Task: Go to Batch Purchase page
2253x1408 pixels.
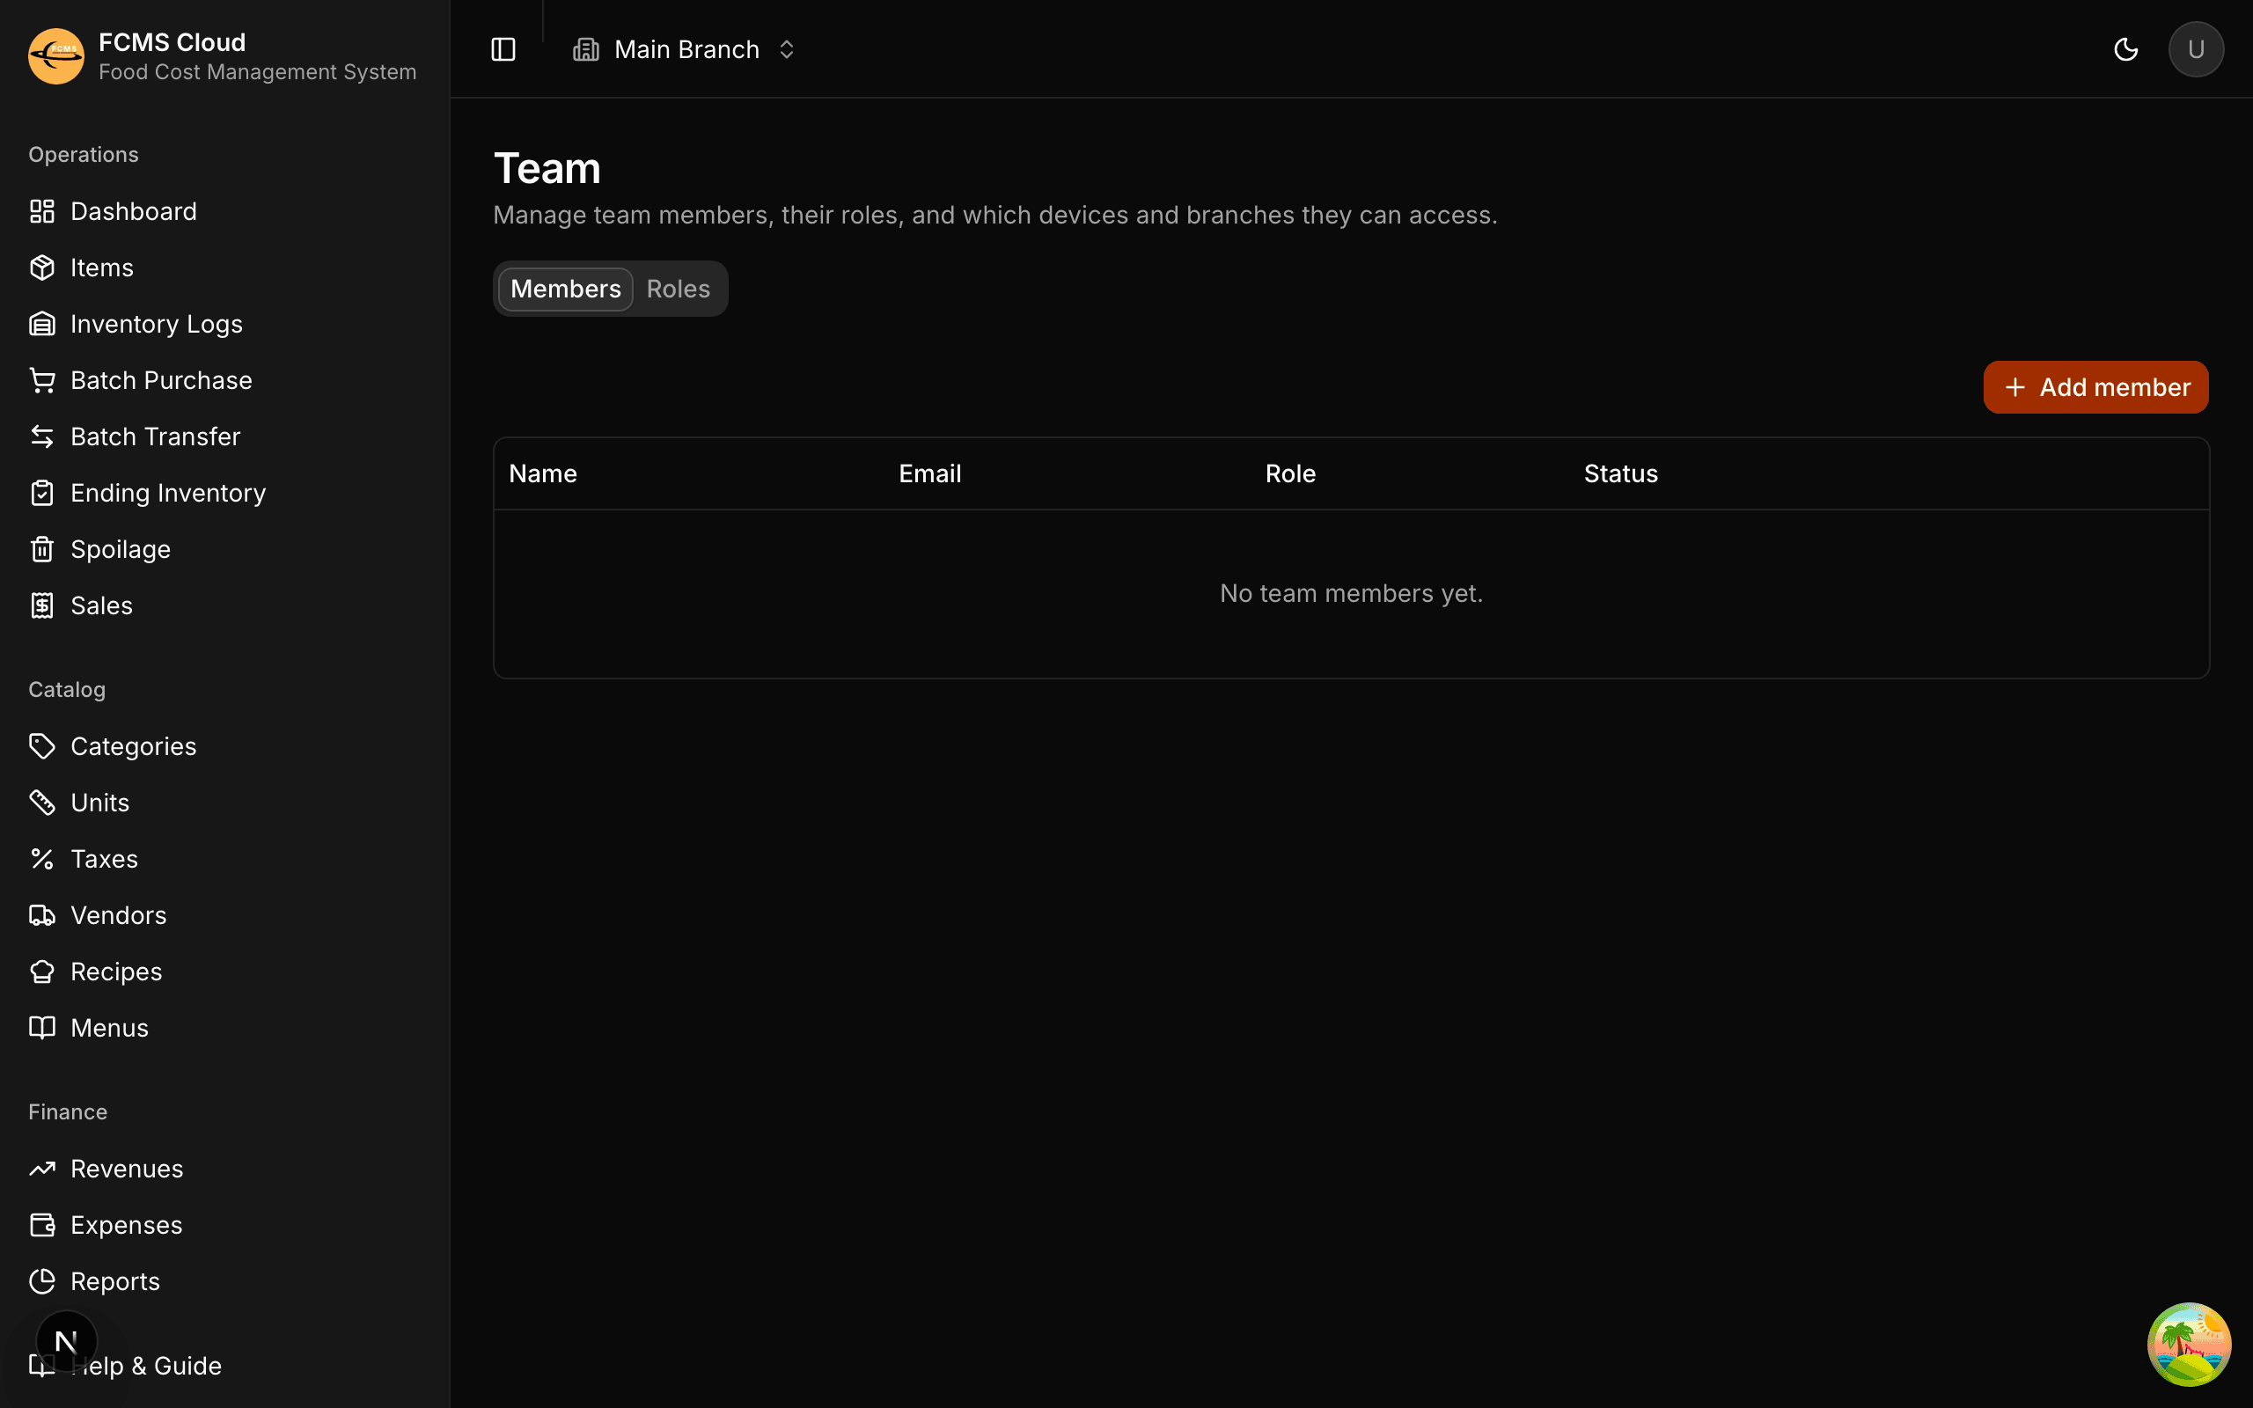Action: [x=225, y=380]
